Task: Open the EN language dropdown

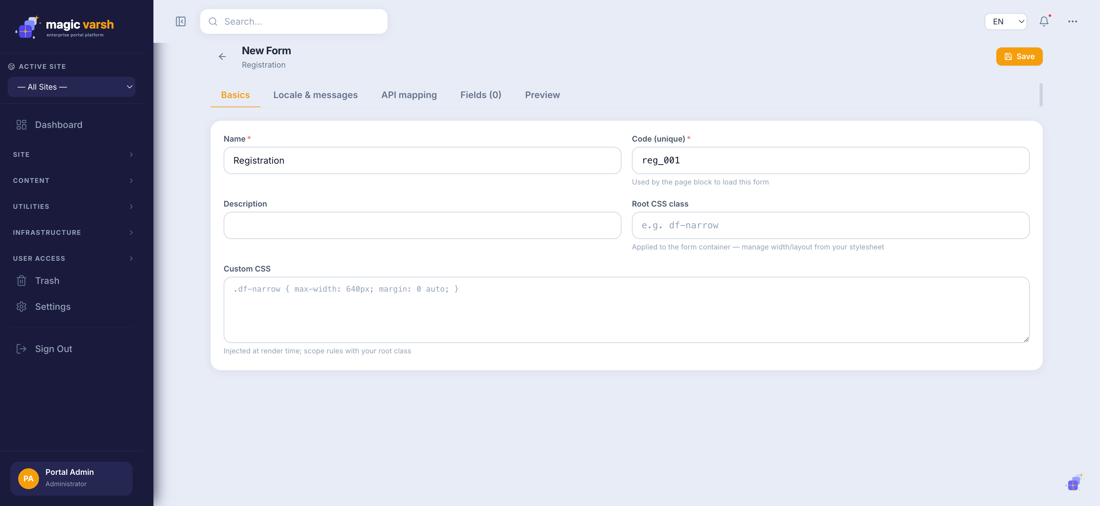Action: [x=1006, y=21]
